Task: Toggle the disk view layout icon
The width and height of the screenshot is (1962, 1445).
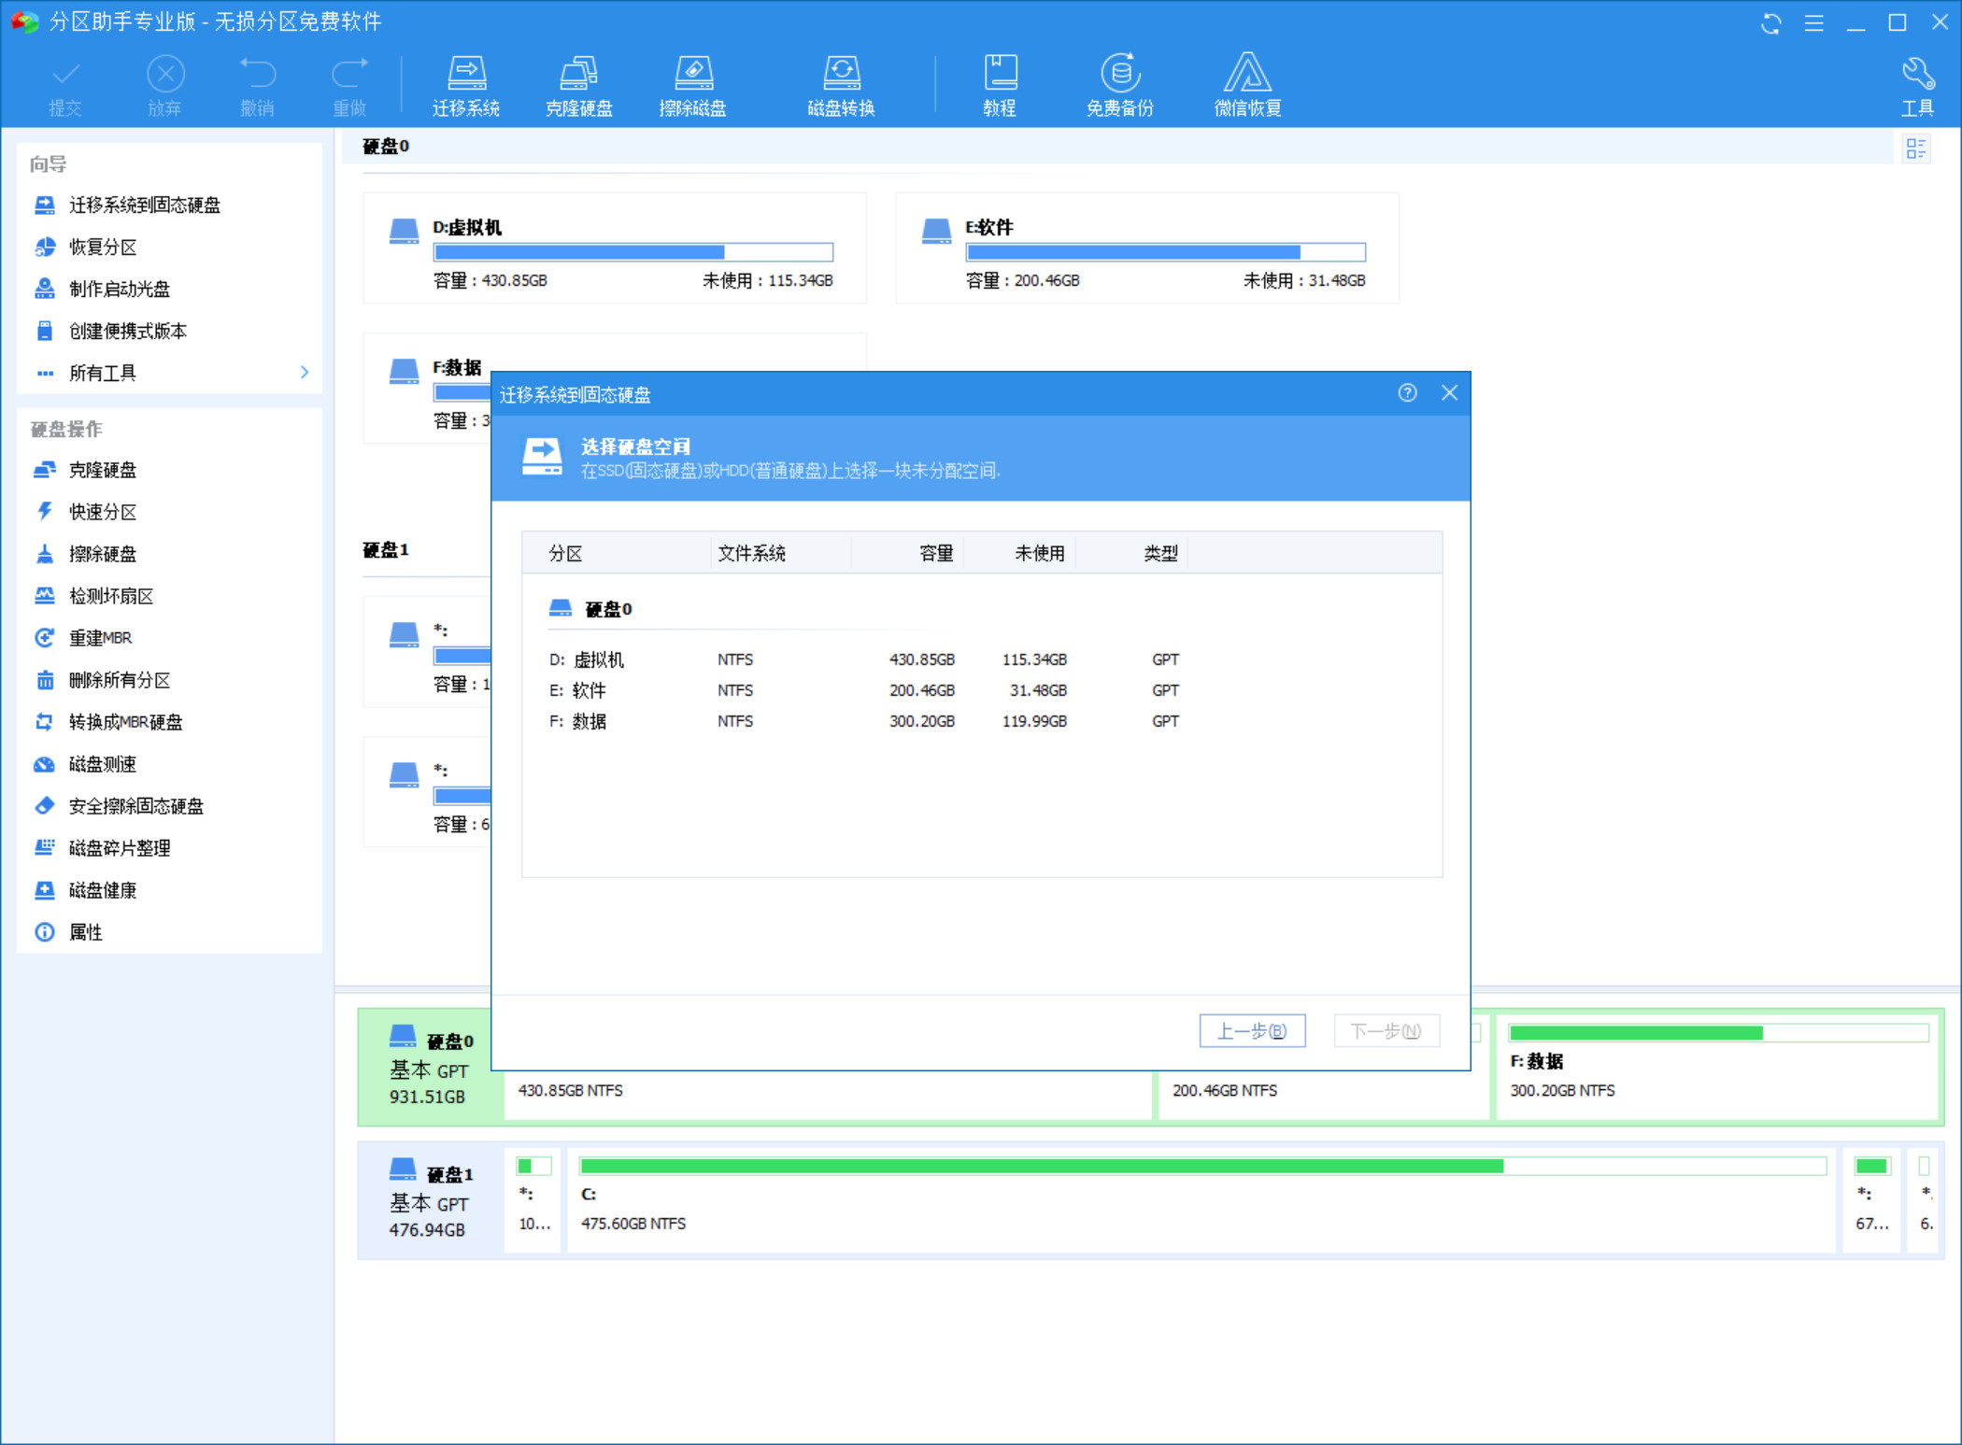Action: 1915,149
